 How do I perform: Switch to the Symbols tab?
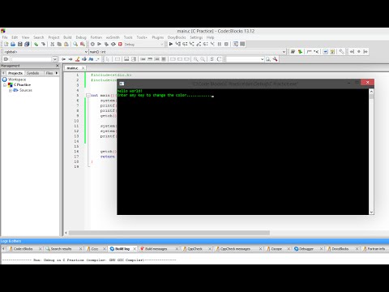[32, 73]
